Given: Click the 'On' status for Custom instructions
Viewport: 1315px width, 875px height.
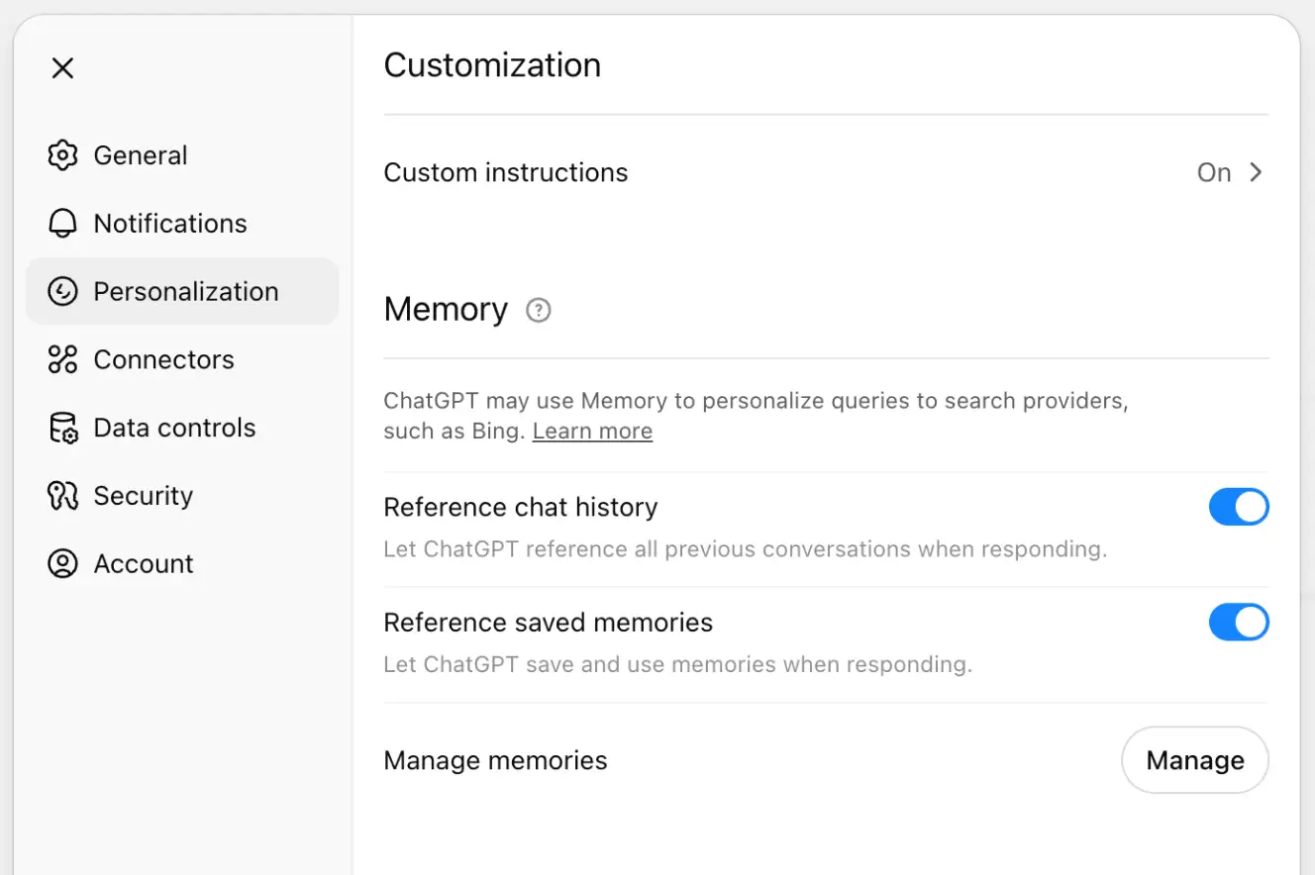Looking at the screenshot, I should point(1213,172).
